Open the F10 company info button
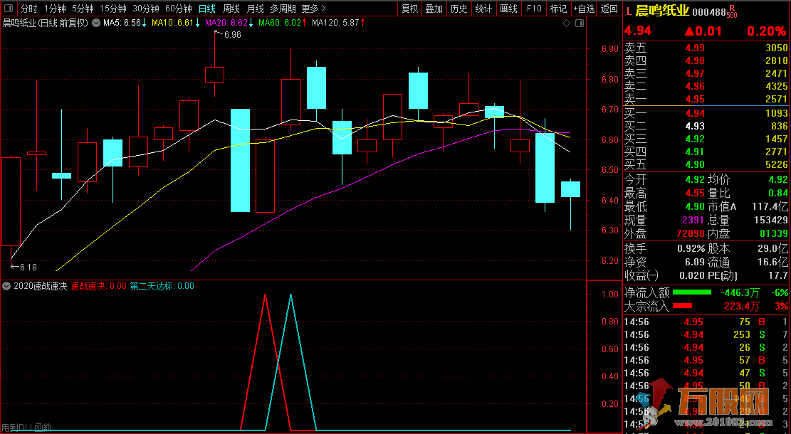 pos(534,9)
